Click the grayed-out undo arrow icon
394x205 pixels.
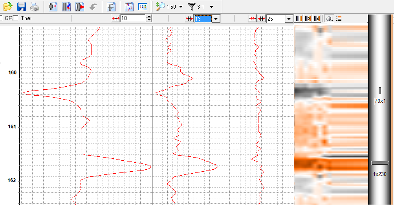(x=93, y=7)
